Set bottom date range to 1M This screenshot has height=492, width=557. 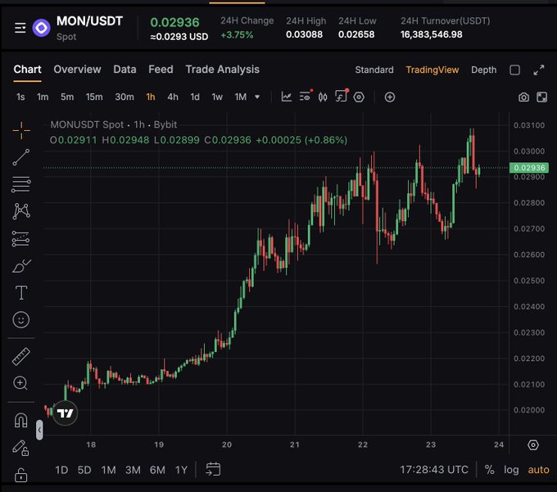(x=108, y=470)
